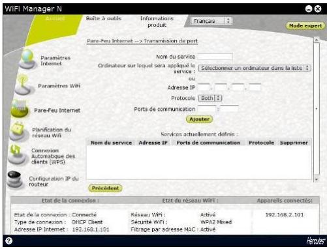
Task: Click the Nom du service input field
Action: [x=215, y=57]
